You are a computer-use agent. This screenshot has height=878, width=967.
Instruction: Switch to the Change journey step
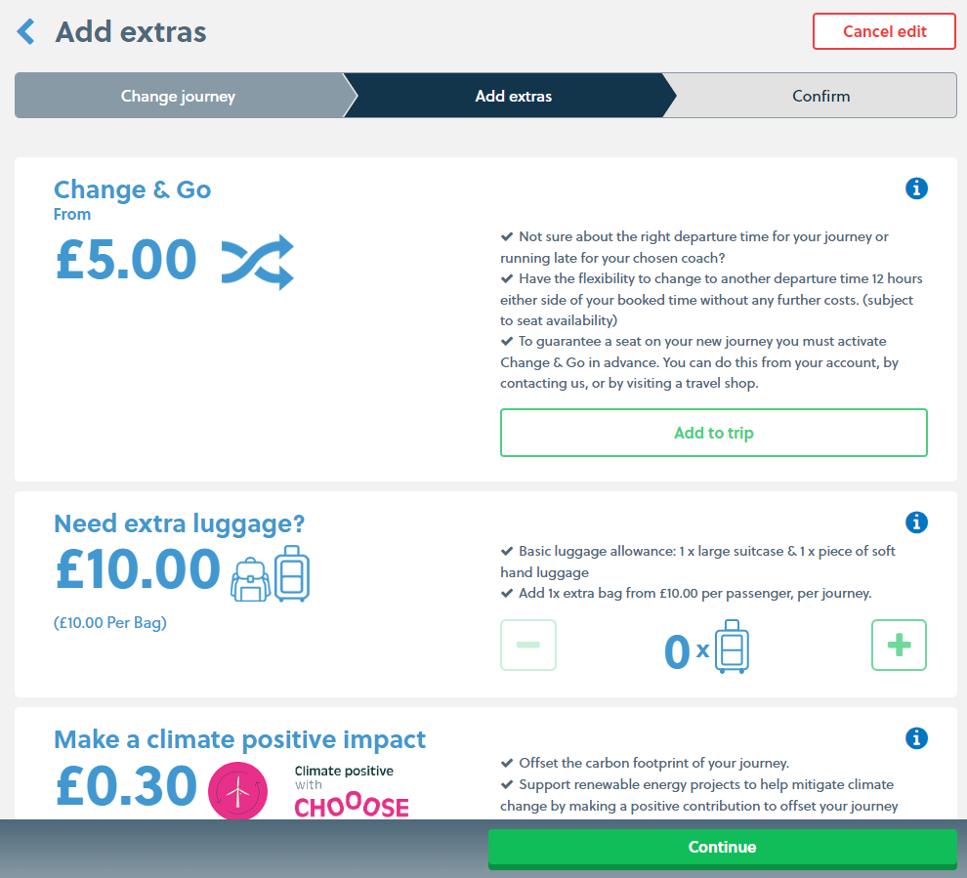click(178, 95)
